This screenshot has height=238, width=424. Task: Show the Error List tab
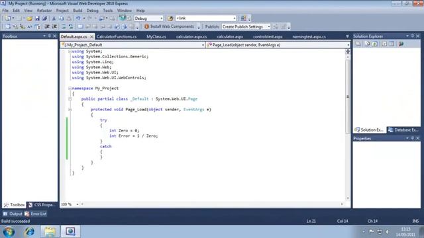pos(36,214)
